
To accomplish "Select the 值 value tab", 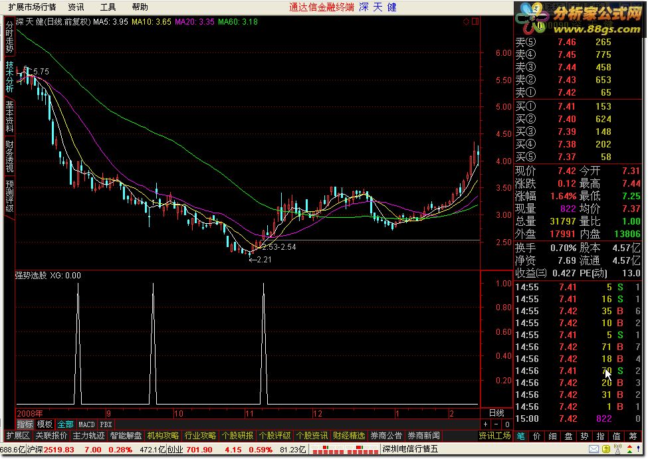I will tap(616, 436).
